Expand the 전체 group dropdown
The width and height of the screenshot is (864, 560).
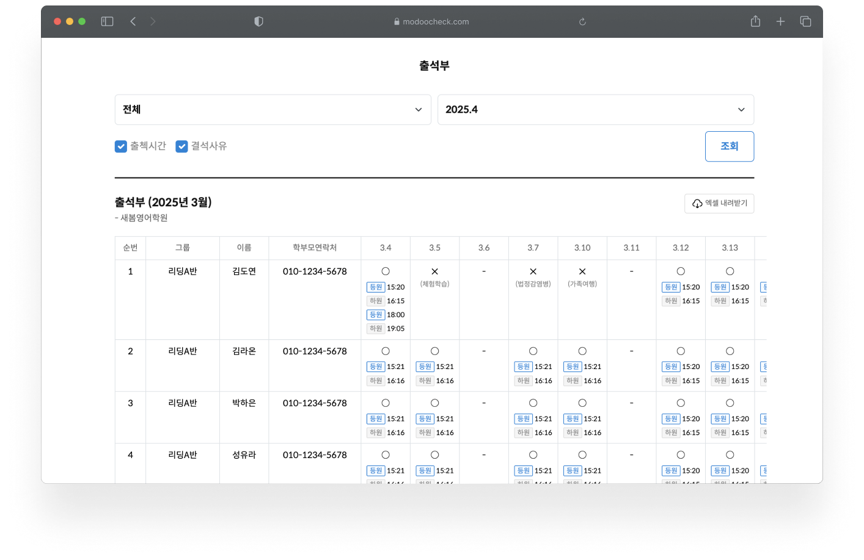coord(273,110)
